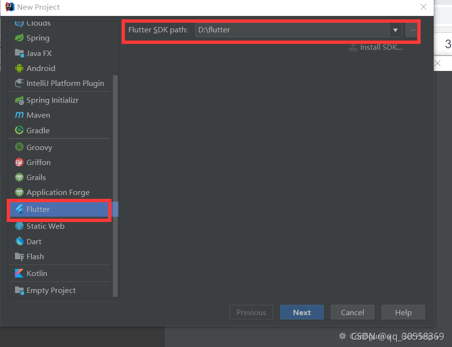The image size is (452, 347).
Task: Select Spring in project type list
Action: point(38,38)
